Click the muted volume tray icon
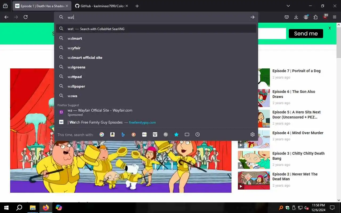The height and width of the screenshot is (213, 341). (x=306, y=208)
